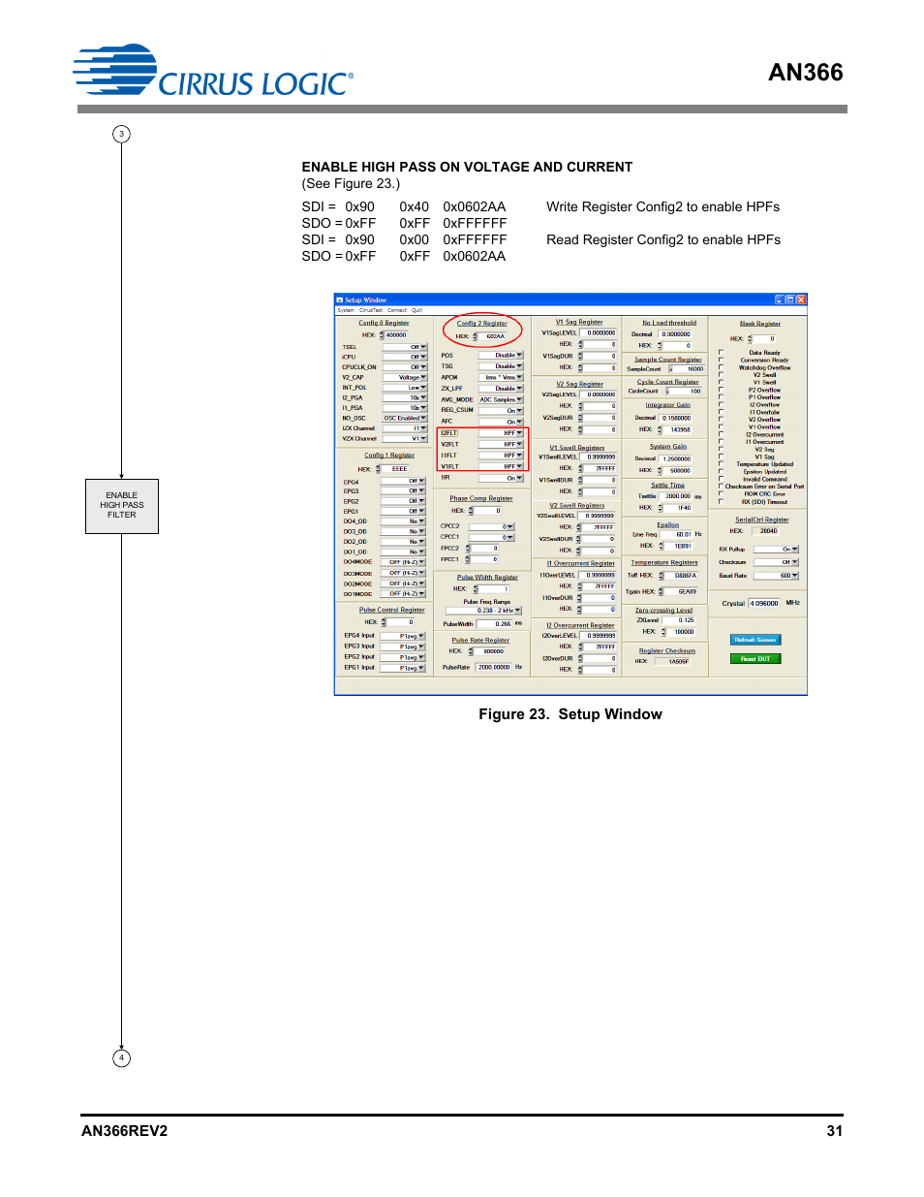Viewport: 924px width, 1197px height.
Task: Click the SerialCtrl Register HEX value
Action: 767,530
